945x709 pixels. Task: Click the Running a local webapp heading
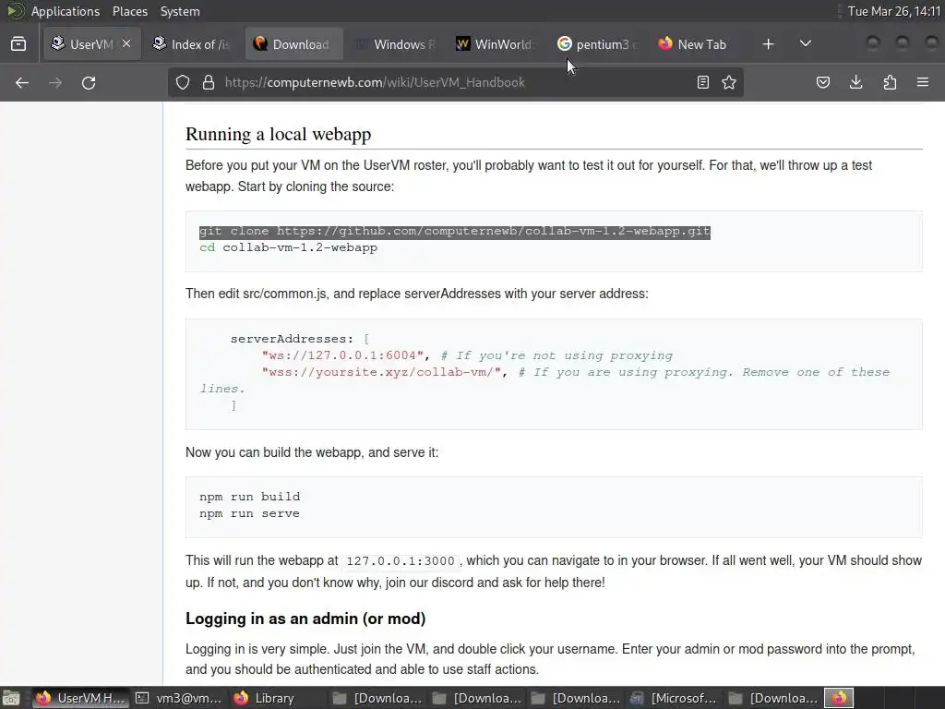coord(278,134)
